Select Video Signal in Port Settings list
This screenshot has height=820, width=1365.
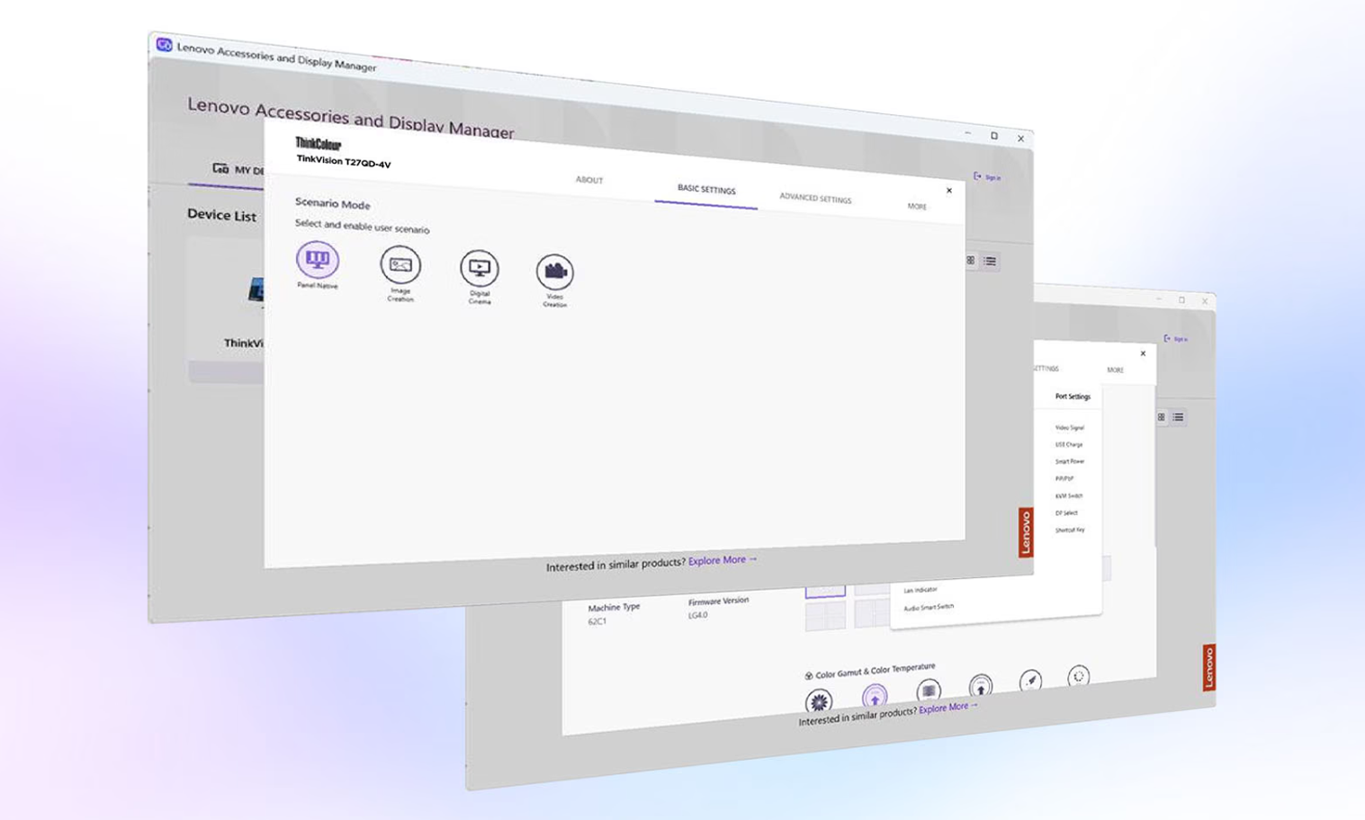[1070, 428]
